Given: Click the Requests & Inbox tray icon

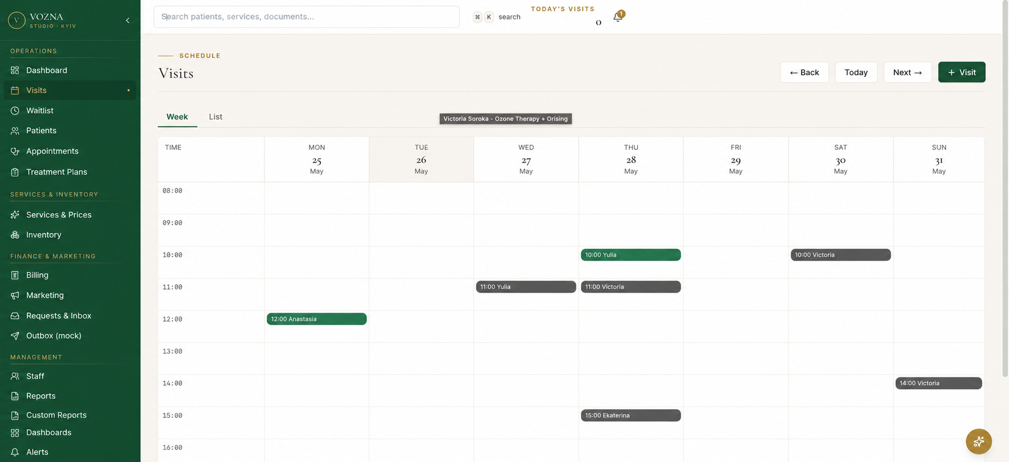Looking at the screenshot, I should (x=15, y=316).
